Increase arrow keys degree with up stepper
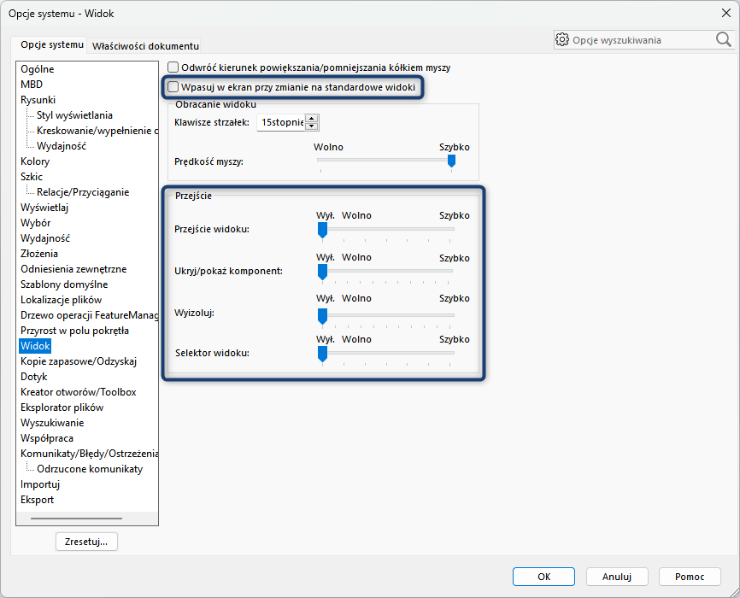The image size is (740, 598). (312, 119)
